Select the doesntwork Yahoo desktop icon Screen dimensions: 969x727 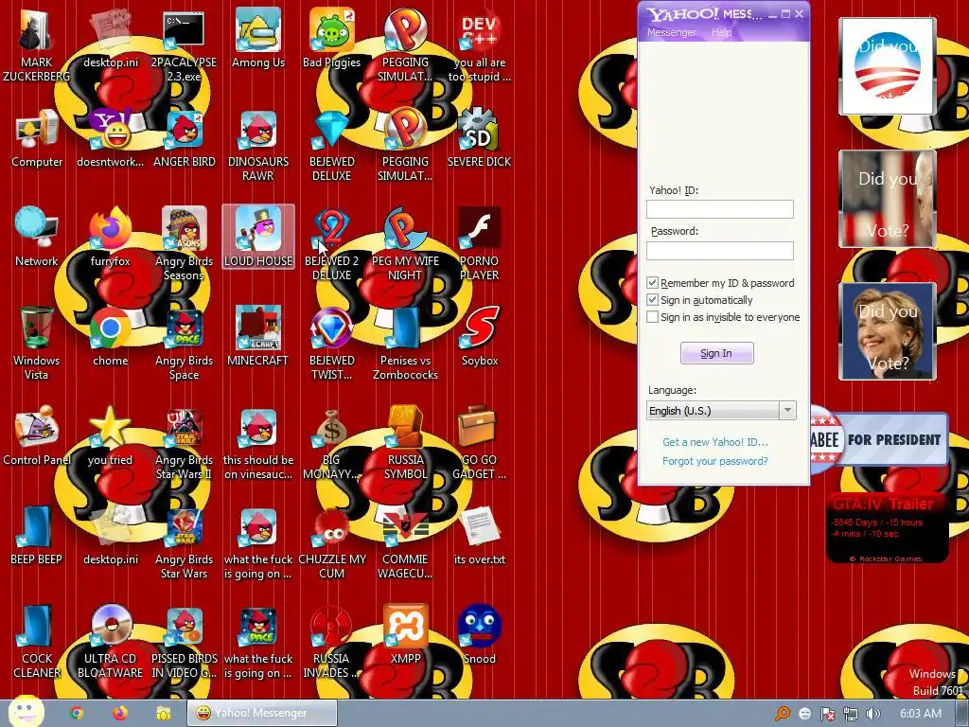tap(111, 137)
